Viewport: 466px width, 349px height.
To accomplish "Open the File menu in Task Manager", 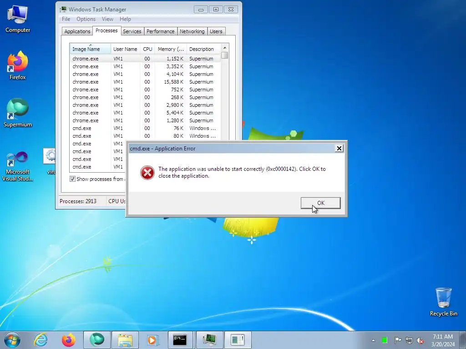I will pyautogui.click(x=66, y=19).
